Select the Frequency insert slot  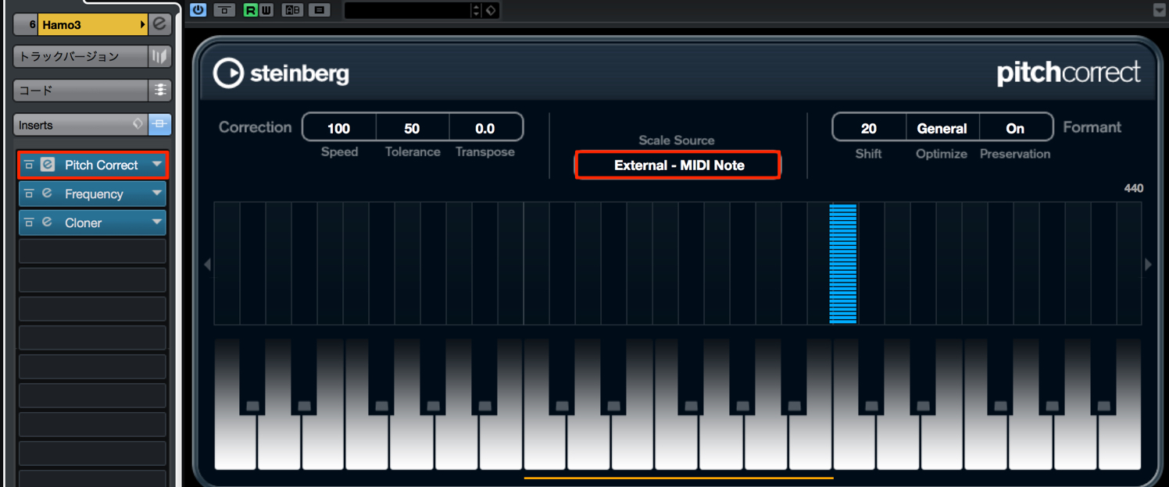click(x=94, y=194)
